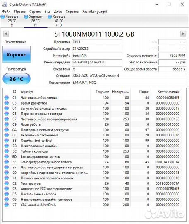Click the features field S.M.A.R.T., NCQ
The height and width of the screenshot is (224, 189).
click(x=129, y=83)
